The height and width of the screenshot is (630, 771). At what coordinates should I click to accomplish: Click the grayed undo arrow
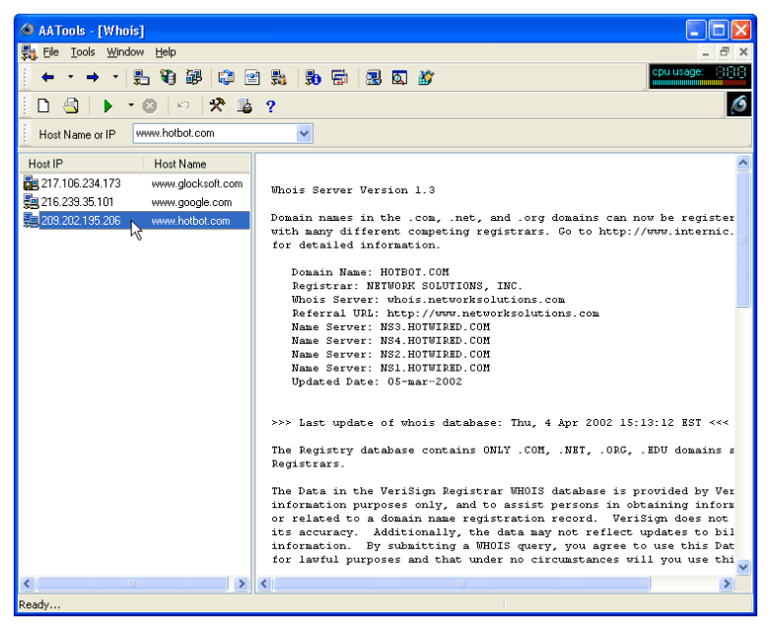point(183,105)
